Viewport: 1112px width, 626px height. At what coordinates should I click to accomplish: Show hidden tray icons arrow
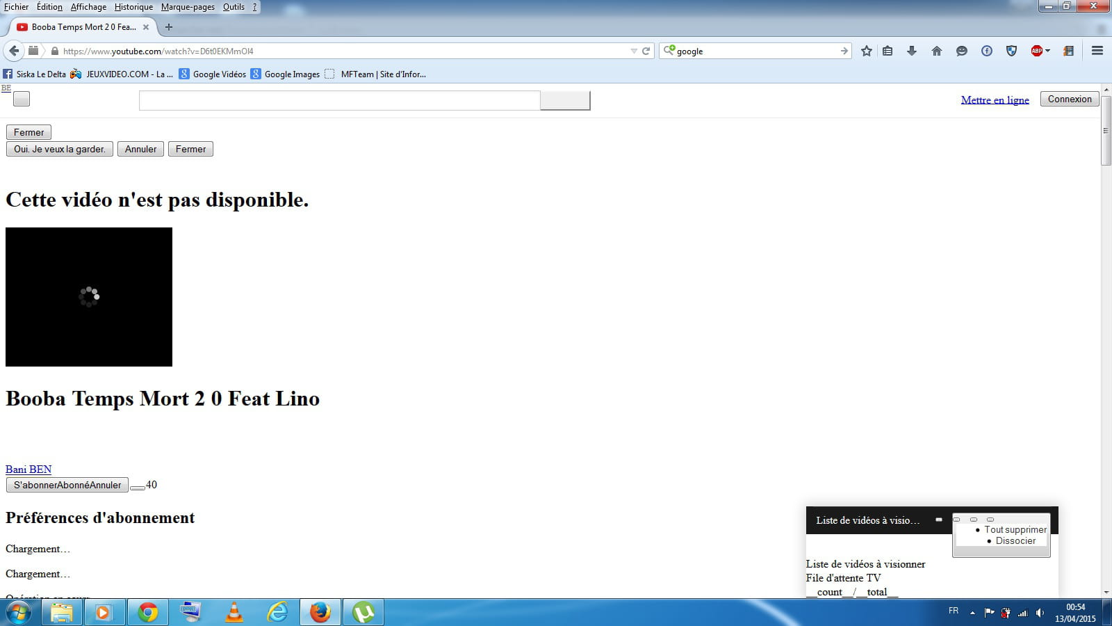point(972,613)
